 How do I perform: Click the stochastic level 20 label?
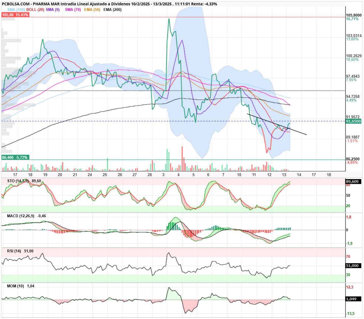pyautogui.click(x=348, y=206)
